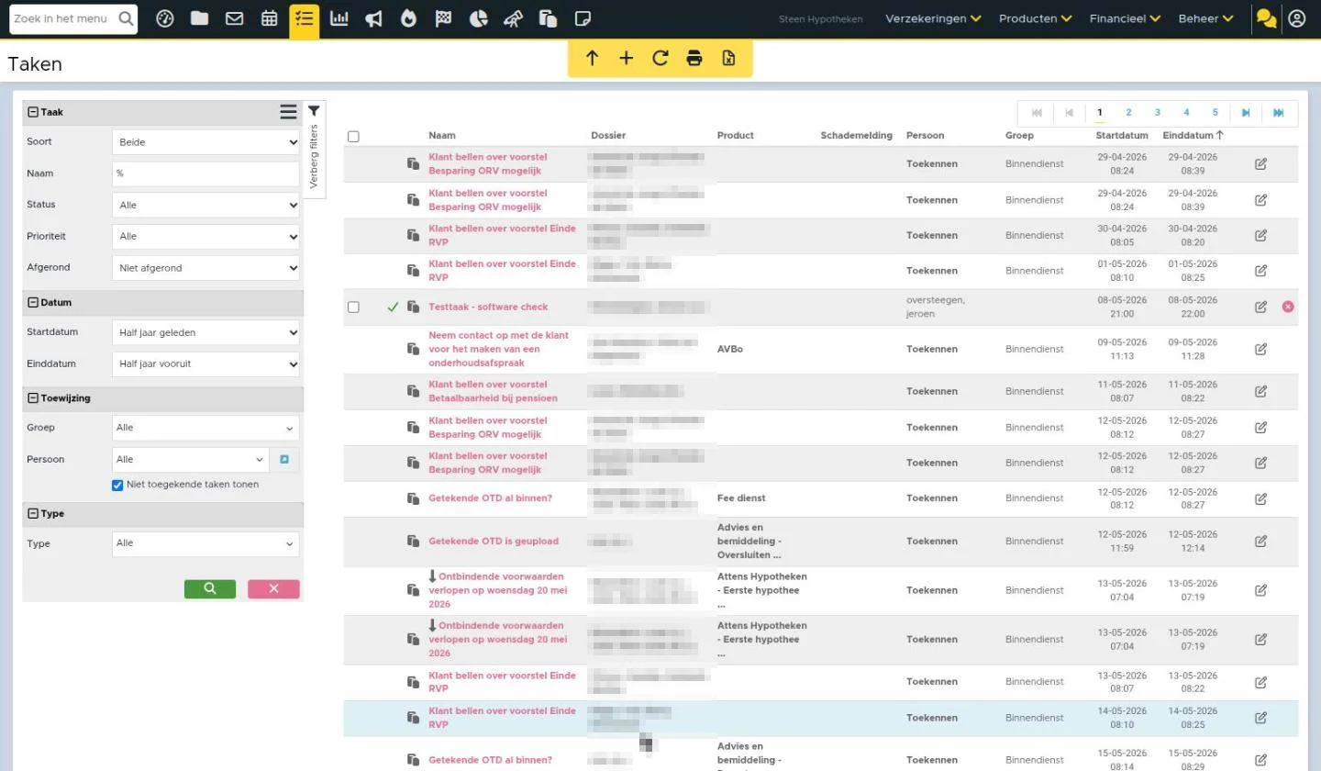The width and height of the screenshot is (1321, 771).
Task: Open the dashboard gauge icon
Action: [x=165, y=18]
